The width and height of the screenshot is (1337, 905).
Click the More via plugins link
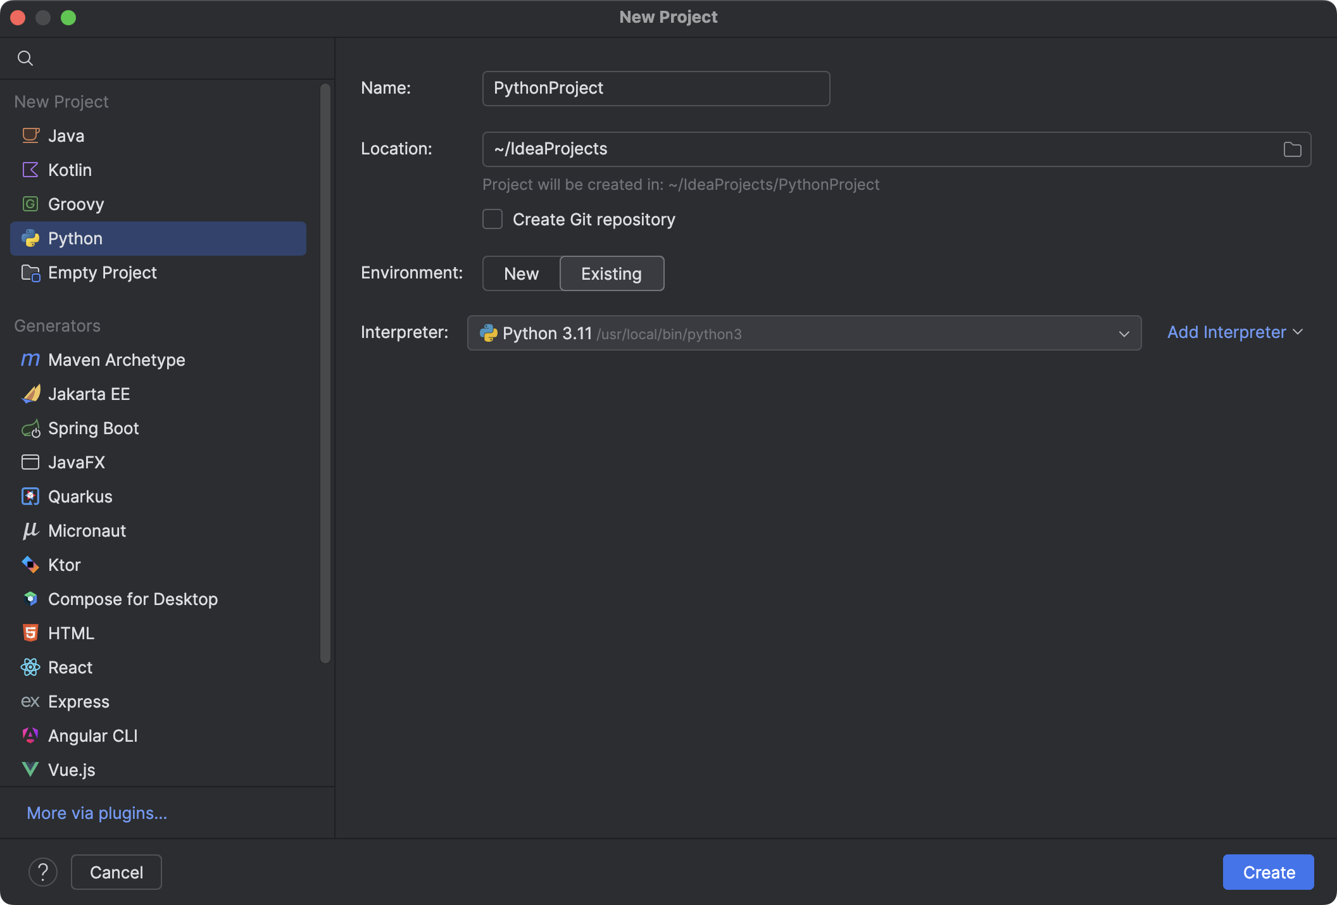(96, 813)
